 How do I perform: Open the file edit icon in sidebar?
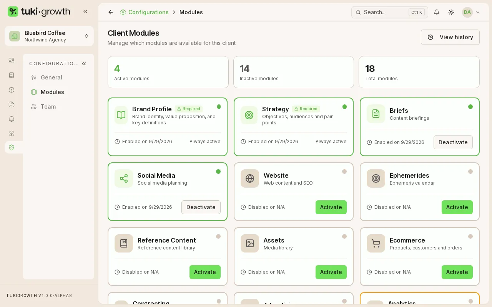12,104
